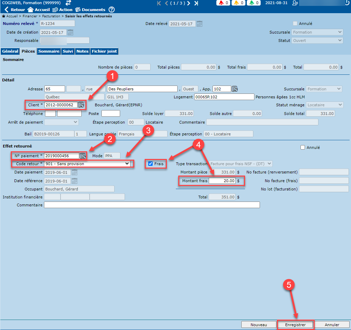Check Annulé box in Effet retourné
The image size is (351, 330).
click(x=303, y=148)
